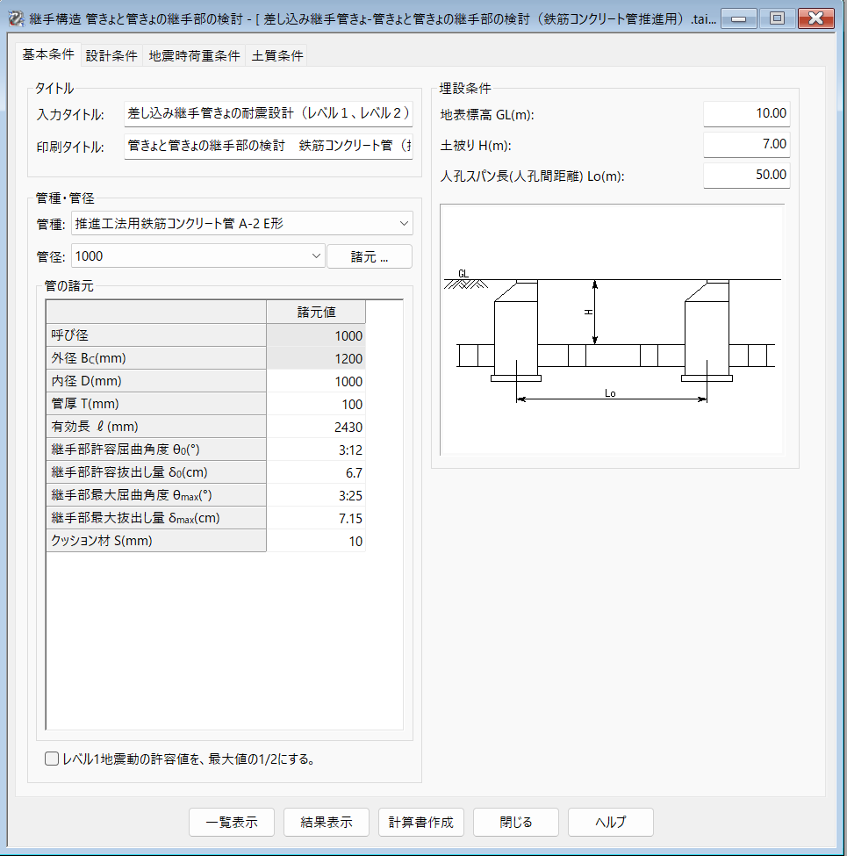Focus the 地表標高 GL(m) input field
Image resolution: width=847 pixels, height=856 pixels.
pos(746,113)
